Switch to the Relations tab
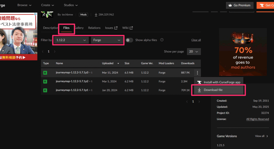 [x=94, y=28]
